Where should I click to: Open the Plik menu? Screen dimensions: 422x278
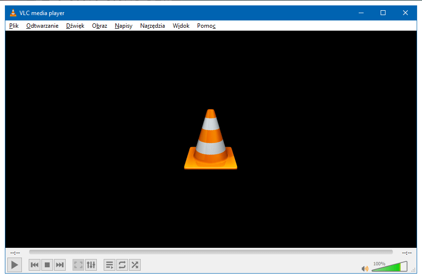(14, 26)
